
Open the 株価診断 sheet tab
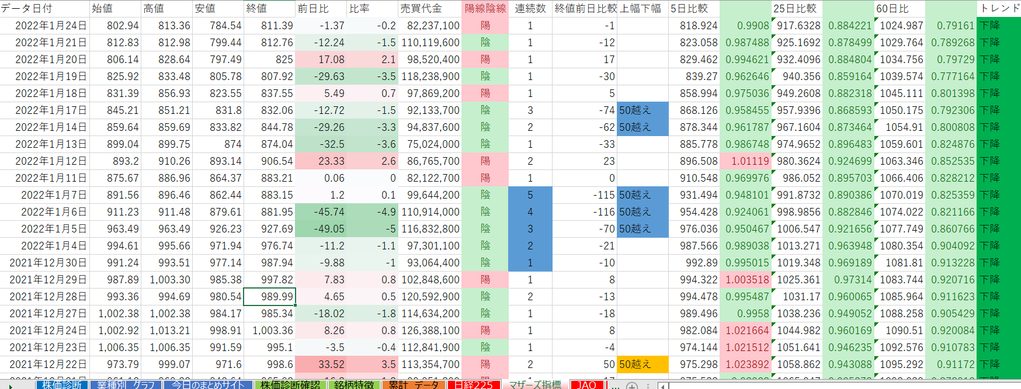(62, 384)
